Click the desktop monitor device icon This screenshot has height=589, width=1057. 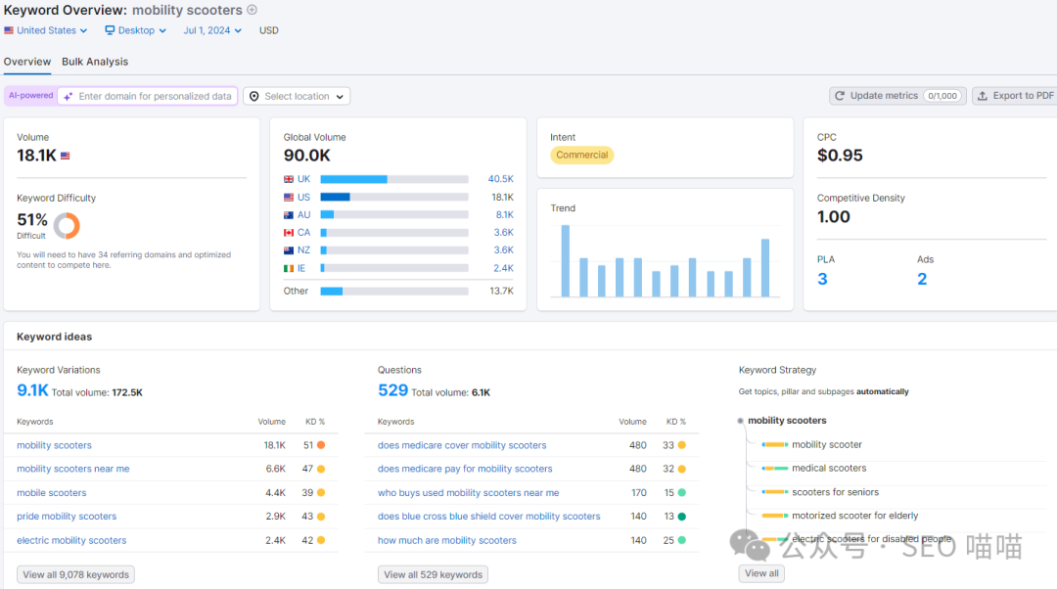tap(111, 30)
